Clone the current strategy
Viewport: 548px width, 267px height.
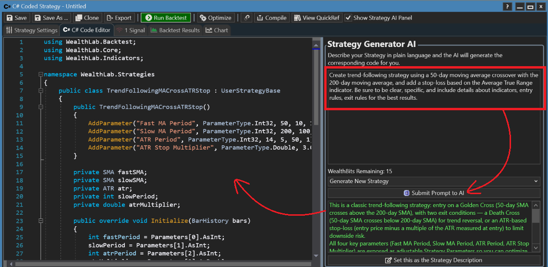pos(88,18)
